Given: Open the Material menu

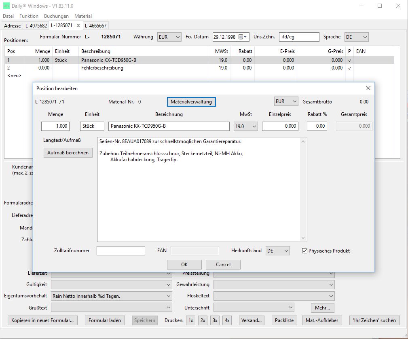Looking at the screenshot, I should point(83,16).
